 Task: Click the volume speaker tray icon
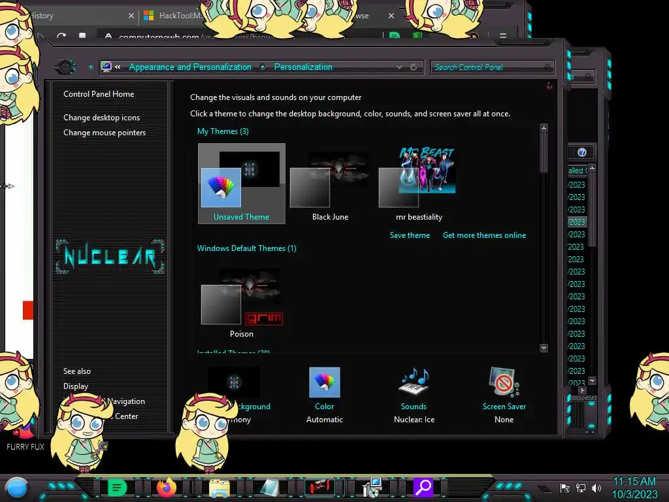[x=596, y=488]
